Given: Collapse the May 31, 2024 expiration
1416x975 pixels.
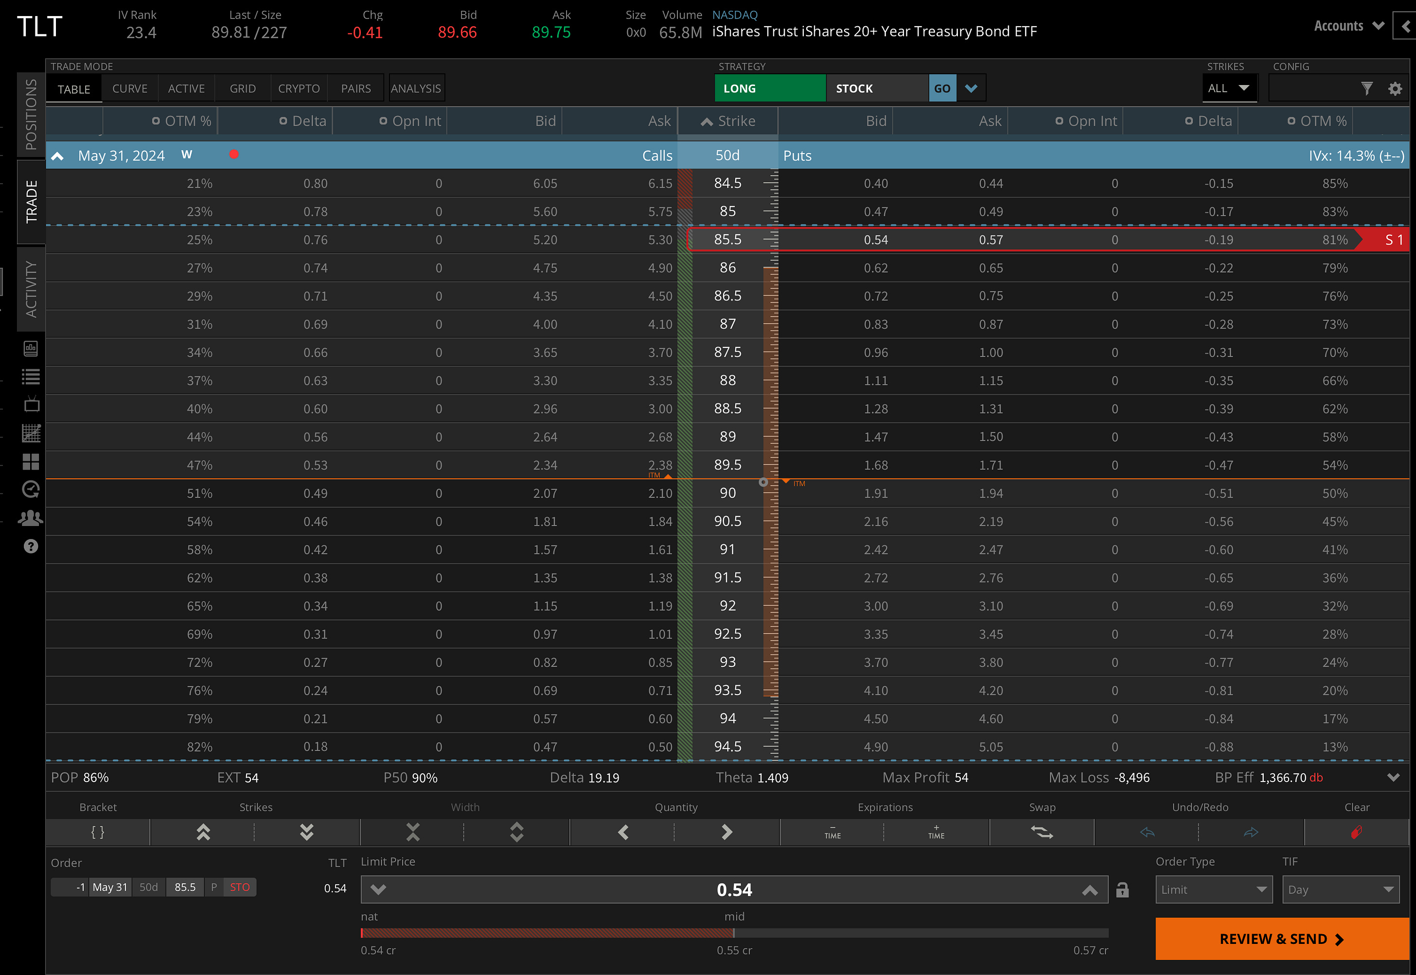Looking at the screenshot, I should (x=57, y=156).
